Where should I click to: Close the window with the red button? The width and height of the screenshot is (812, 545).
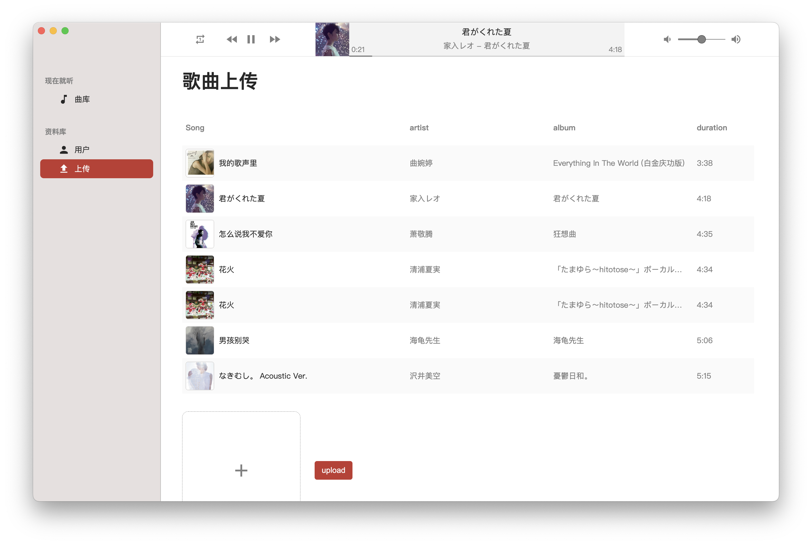coord(41,30)
